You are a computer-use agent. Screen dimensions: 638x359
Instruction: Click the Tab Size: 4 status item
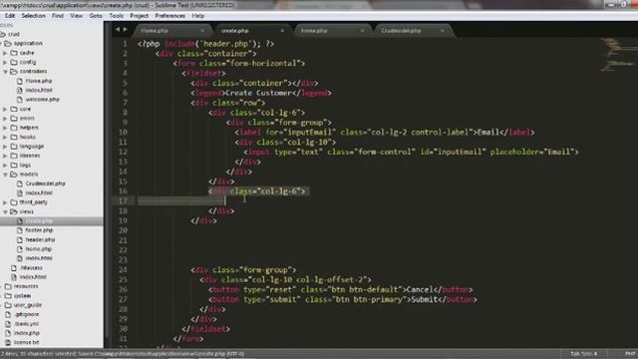(x=583, y=354)
